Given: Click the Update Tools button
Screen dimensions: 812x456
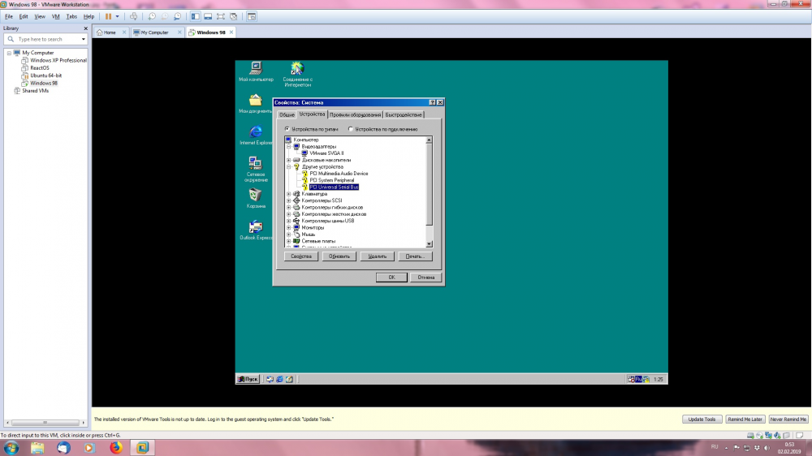Looking at the screenshot, I should [702, 419].
